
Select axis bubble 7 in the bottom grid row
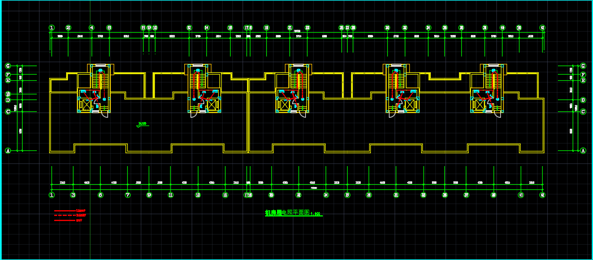pos(128,195)
